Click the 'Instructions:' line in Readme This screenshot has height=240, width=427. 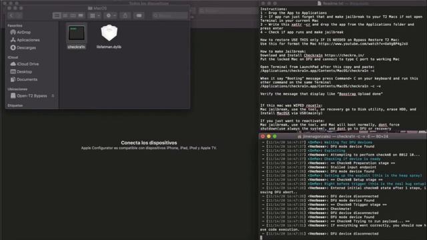[x=274, y=9]
